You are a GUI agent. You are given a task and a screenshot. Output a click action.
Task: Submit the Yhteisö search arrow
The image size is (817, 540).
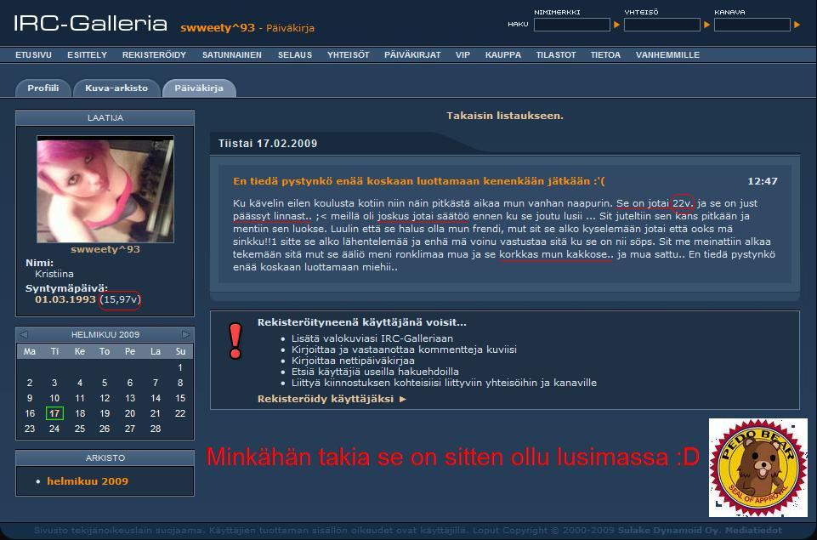click(x=706, y=25)
